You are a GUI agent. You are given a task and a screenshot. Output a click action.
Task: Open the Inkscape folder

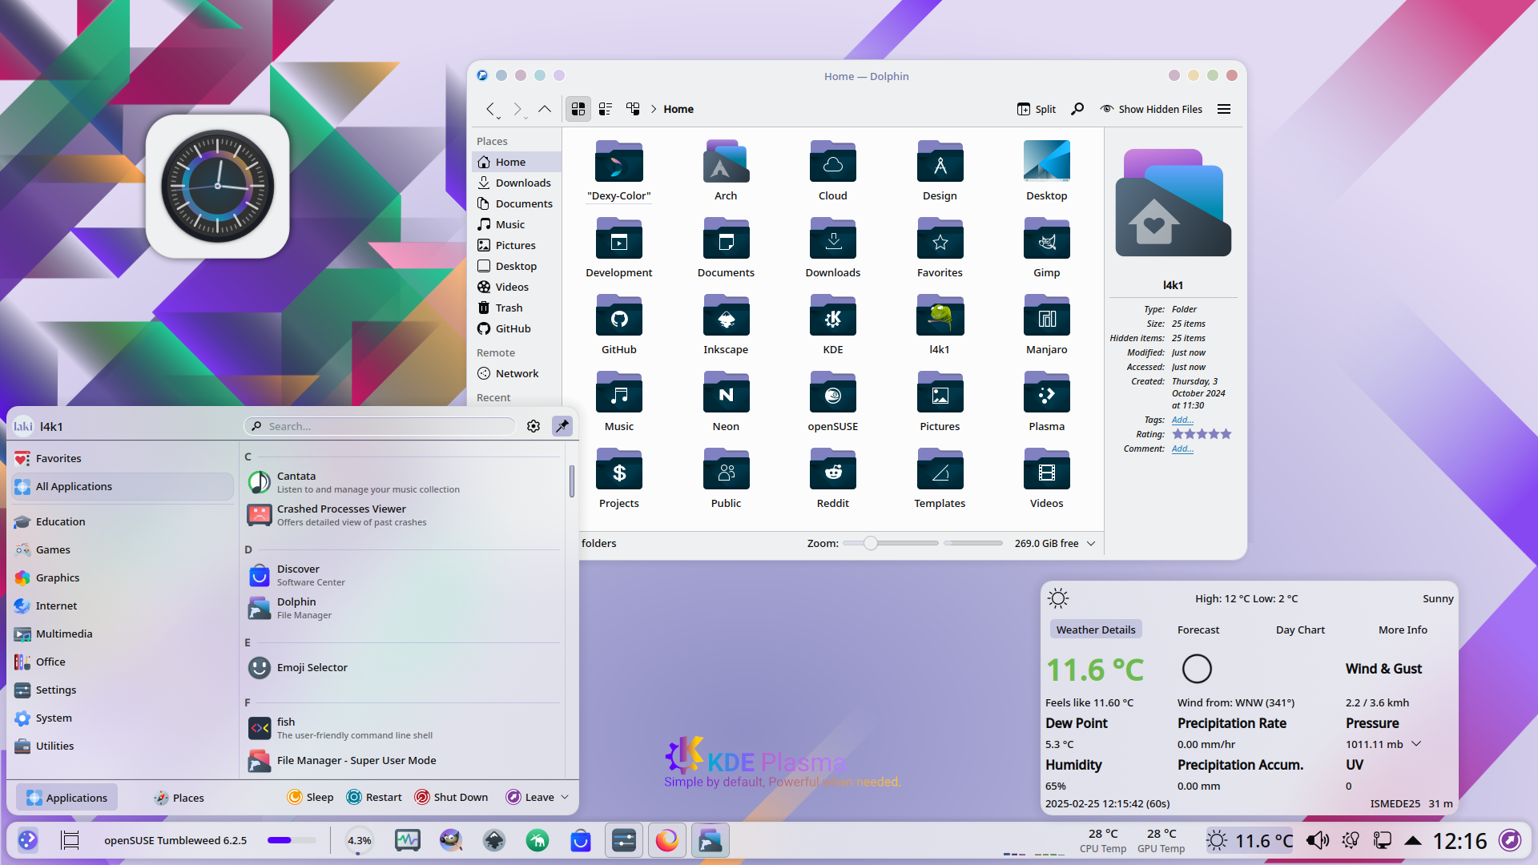(726, 316)
